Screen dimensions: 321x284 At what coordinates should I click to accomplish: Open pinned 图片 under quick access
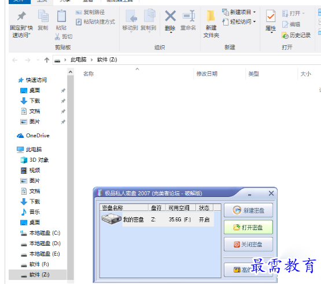(30, 122)
